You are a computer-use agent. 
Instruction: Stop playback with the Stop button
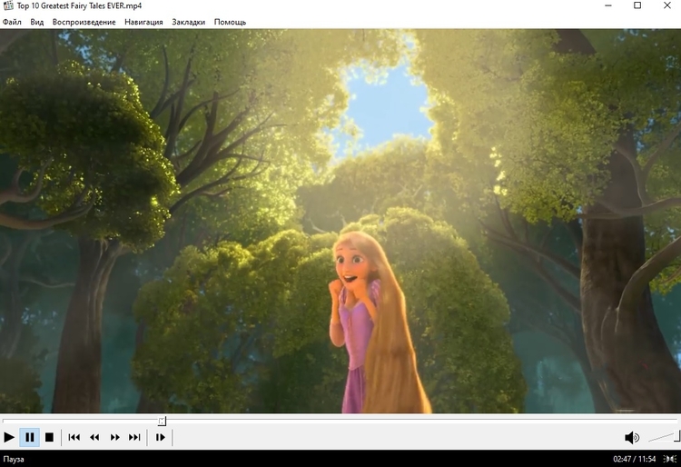coord(49,437)
